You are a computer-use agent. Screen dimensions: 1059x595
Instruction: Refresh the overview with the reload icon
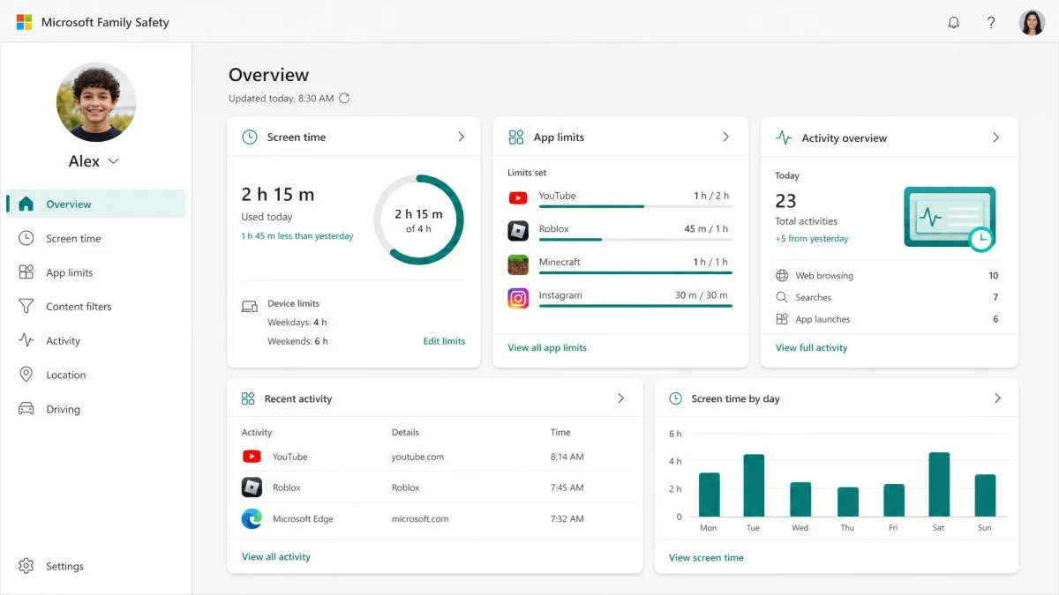click(x=344, y=99)
